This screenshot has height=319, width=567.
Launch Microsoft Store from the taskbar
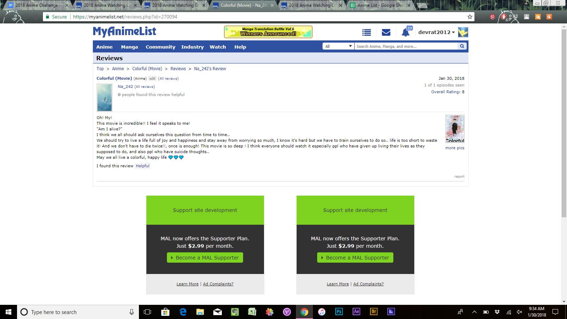[x=165, y=312]
